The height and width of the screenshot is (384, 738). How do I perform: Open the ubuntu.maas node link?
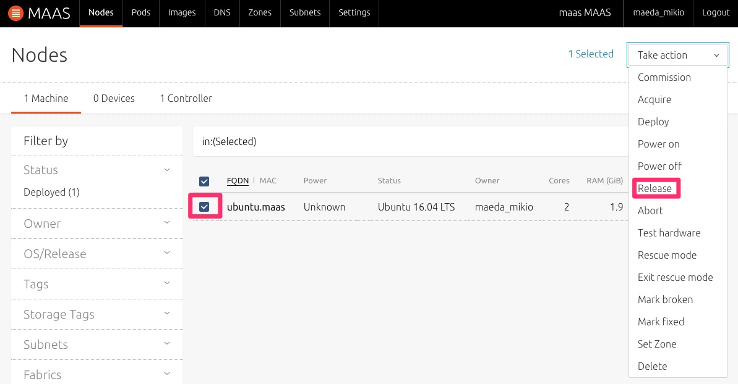[x=256, y=207]
